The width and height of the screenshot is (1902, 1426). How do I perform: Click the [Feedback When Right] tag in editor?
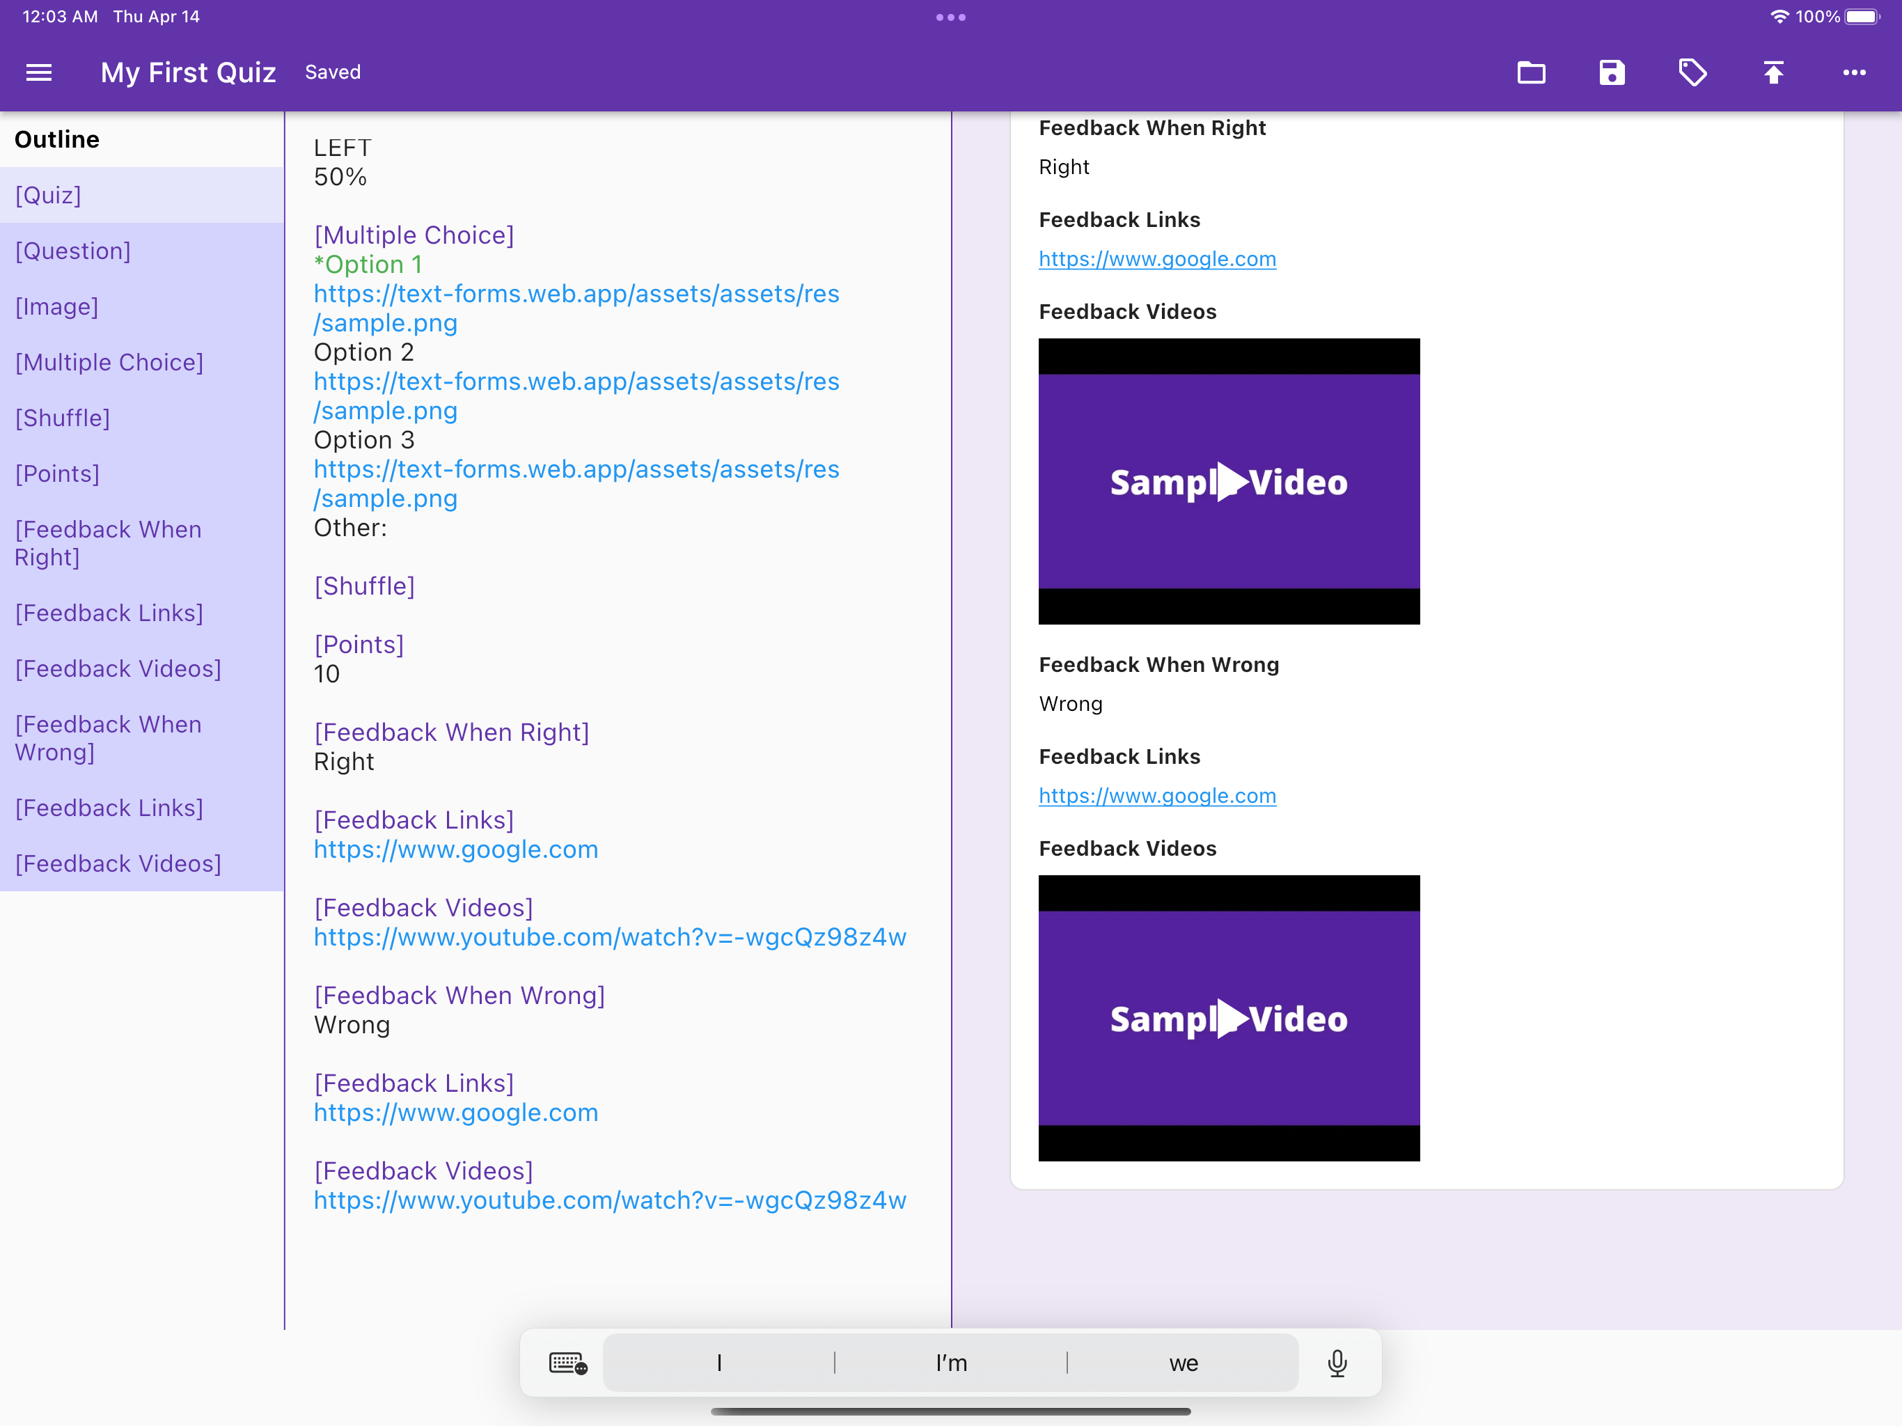click(x=451, y=732)
